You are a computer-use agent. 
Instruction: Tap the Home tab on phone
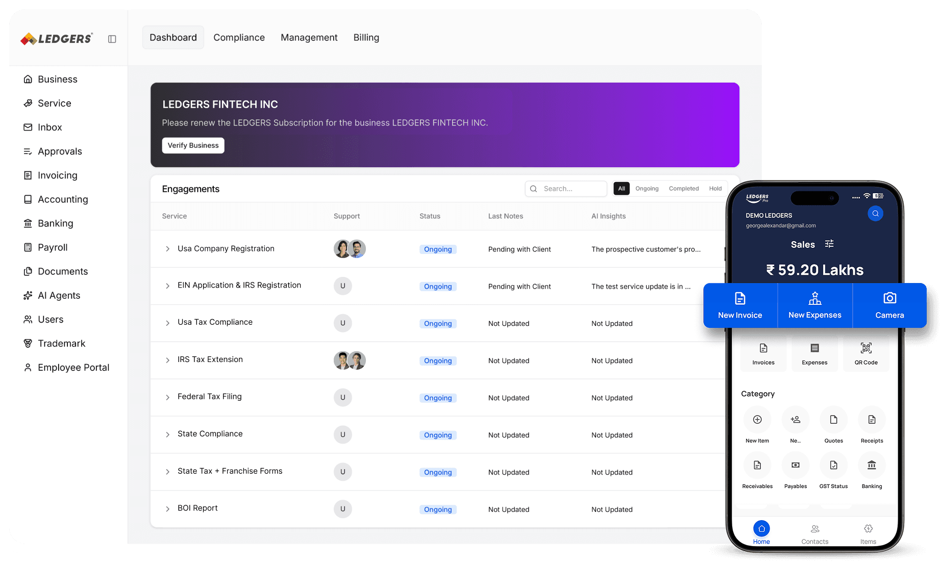(x=761, y=533)
